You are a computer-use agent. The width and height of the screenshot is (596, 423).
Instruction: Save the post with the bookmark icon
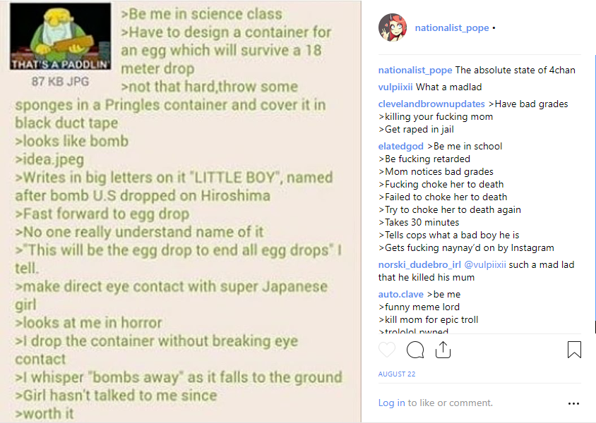[574, 350]
